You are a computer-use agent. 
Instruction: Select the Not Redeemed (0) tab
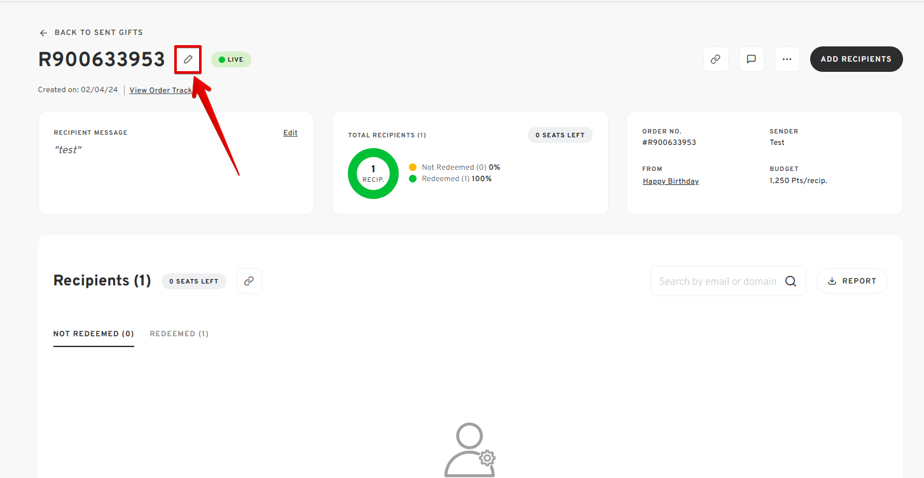[x=93, y=334]
